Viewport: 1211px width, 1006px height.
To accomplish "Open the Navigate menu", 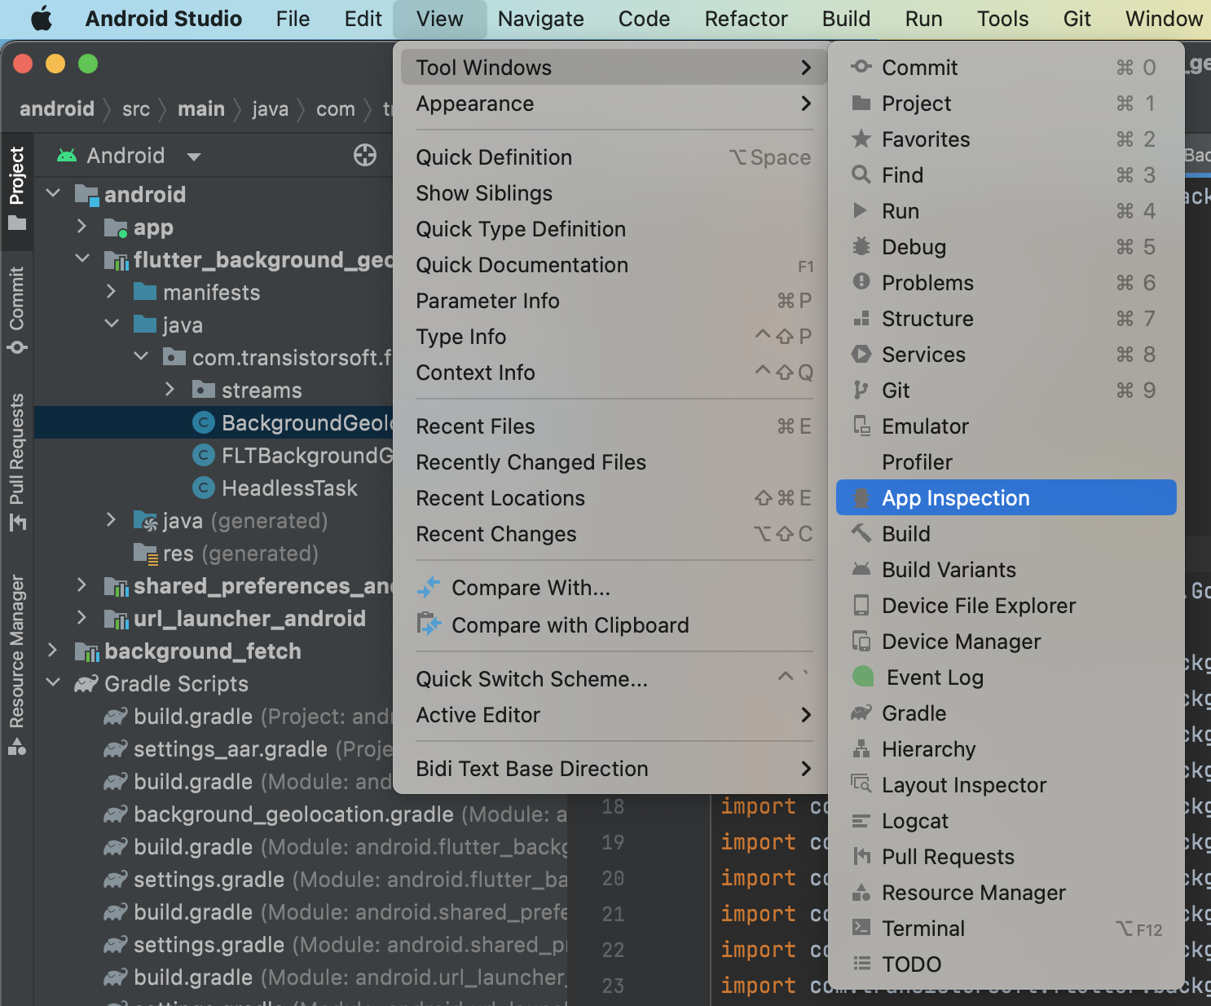I will 540,18.
